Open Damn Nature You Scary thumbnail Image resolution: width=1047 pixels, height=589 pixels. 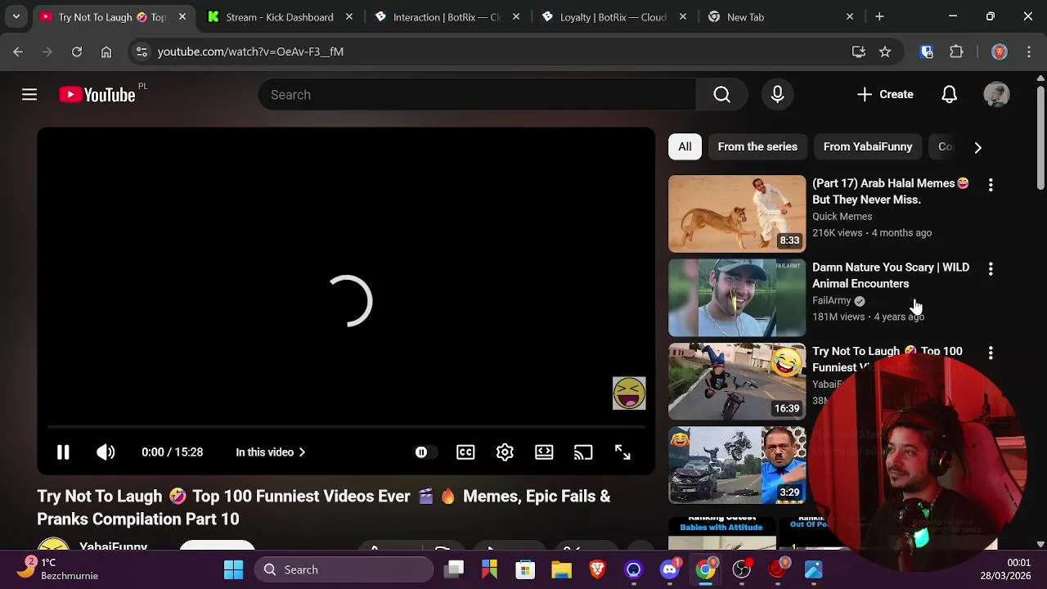(737, 298)
